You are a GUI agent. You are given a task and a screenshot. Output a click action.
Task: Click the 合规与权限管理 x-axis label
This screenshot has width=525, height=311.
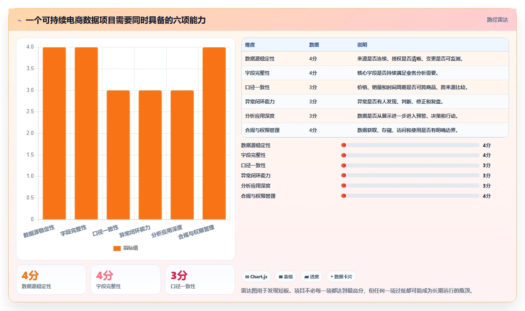tap(197, 232)
